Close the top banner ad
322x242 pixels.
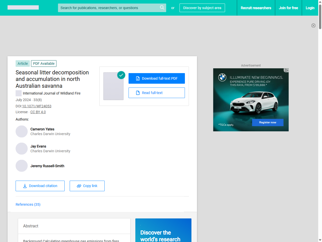point(313,25)
